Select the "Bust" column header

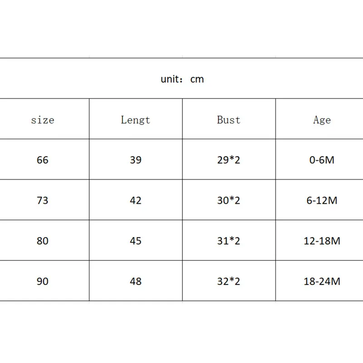coord(229,120)
